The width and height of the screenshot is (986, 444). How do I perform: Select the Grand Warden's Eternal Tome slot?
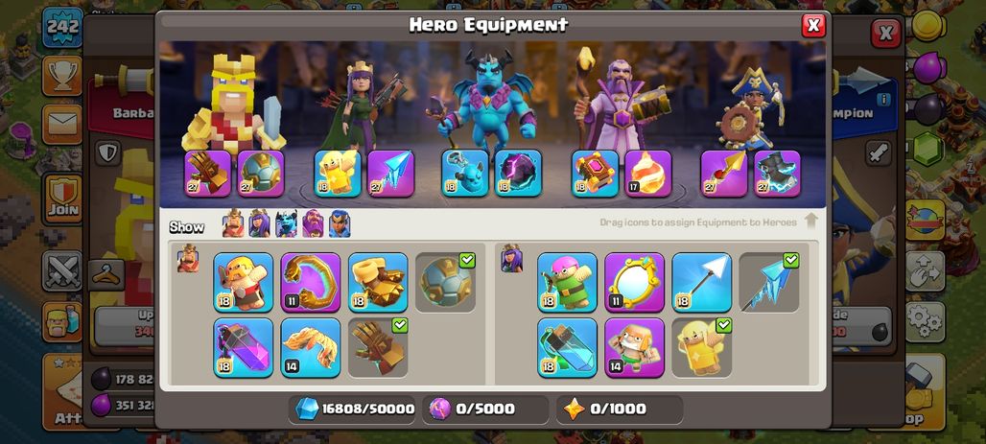(595, 173)
